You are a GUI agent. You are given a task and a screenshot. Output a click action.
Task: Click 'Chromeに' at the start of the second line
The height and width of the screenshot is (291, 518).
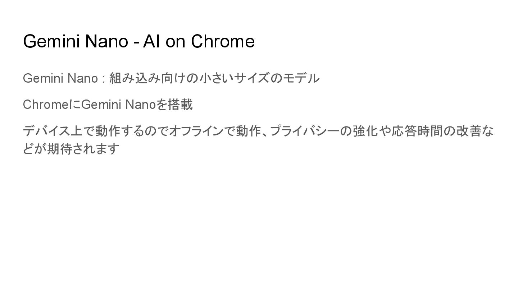pos(52,105)
